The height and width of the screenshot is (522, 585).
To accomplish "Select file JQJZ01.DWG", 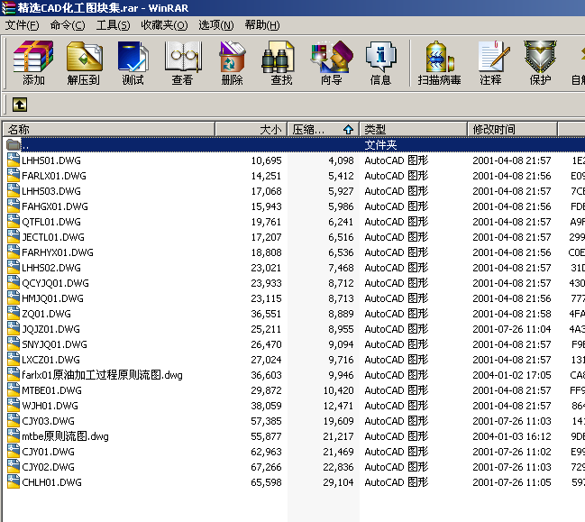I will click(50, 329).
